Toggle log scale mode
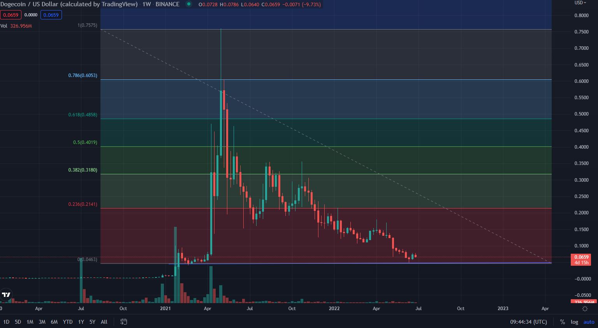 click(x=574, y=322)
